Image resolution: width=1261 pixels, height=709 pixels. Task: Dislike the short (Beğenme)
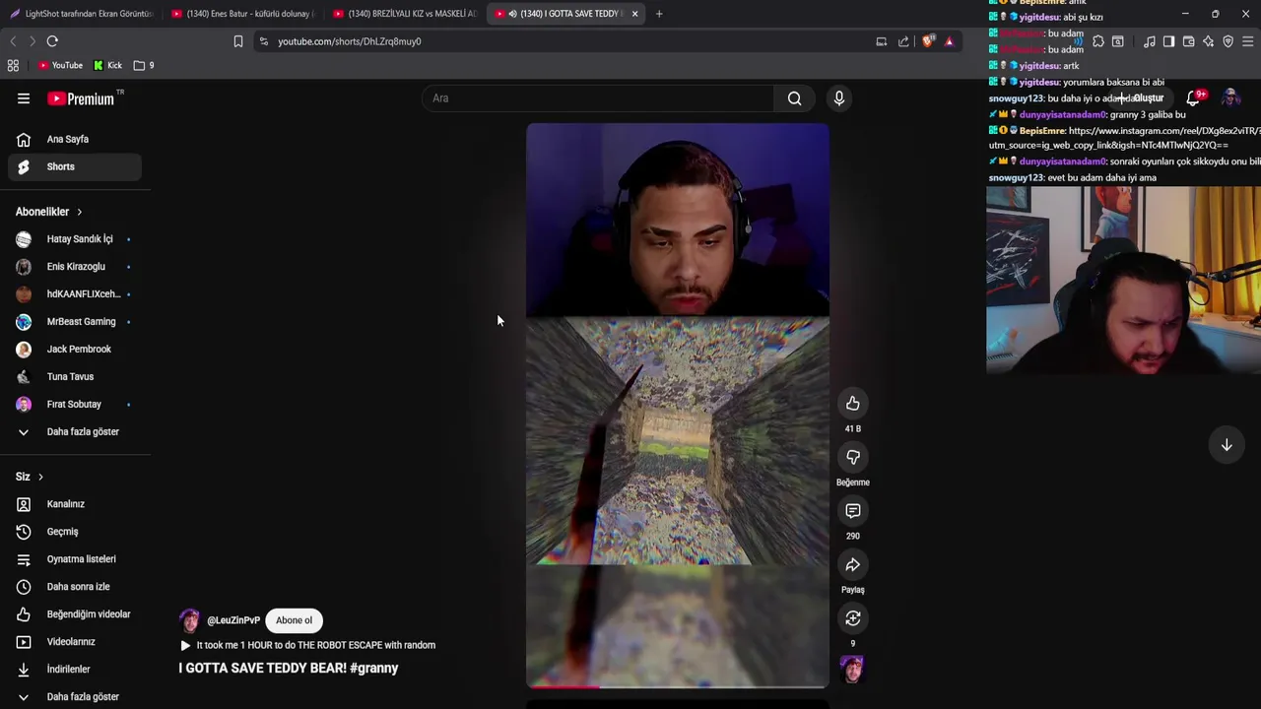point(853,457)
